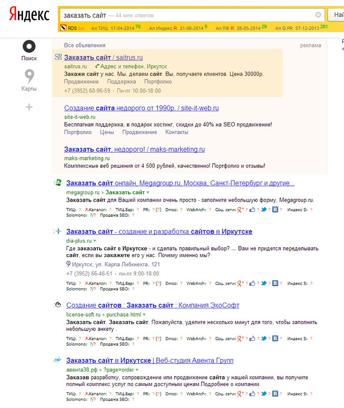Open the ad 'Заказать сайт / saitrus.ru'
This screenshot has width=344, height=408.
tap(103, 57)
